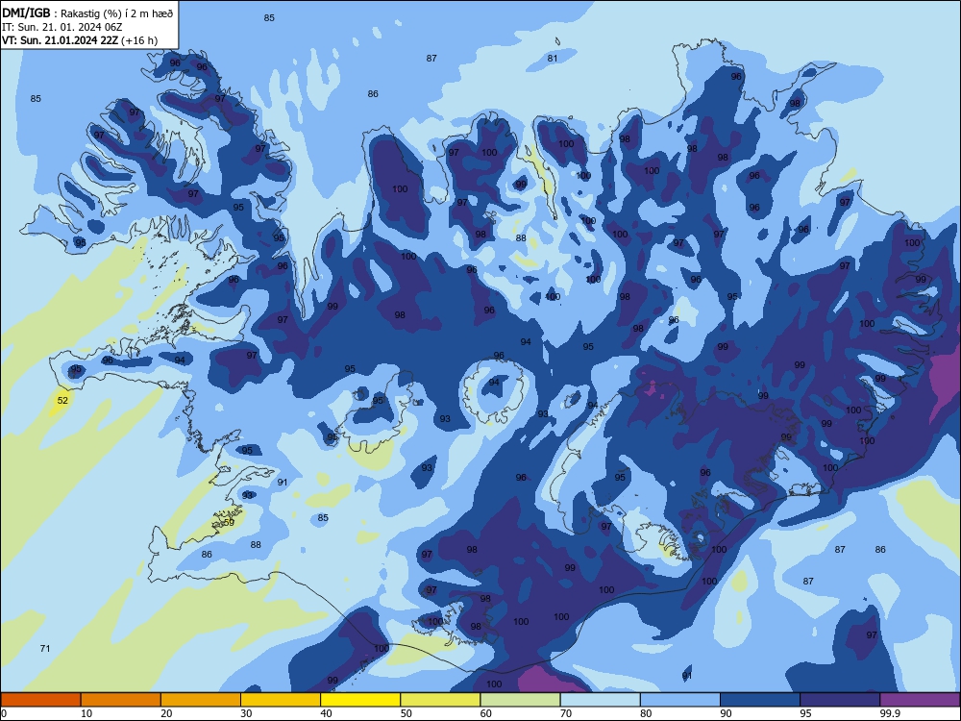Select the golden 30–40 legend swatch
Image resolution: width=961 pixels, height=721 pixels.
pyautogui.click(x=281, y=700)
